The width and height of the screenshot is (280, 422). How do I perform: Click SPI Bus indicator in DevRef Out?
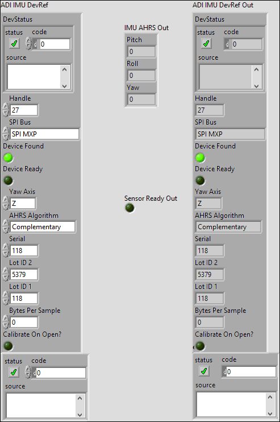click(x=230, y=134)
